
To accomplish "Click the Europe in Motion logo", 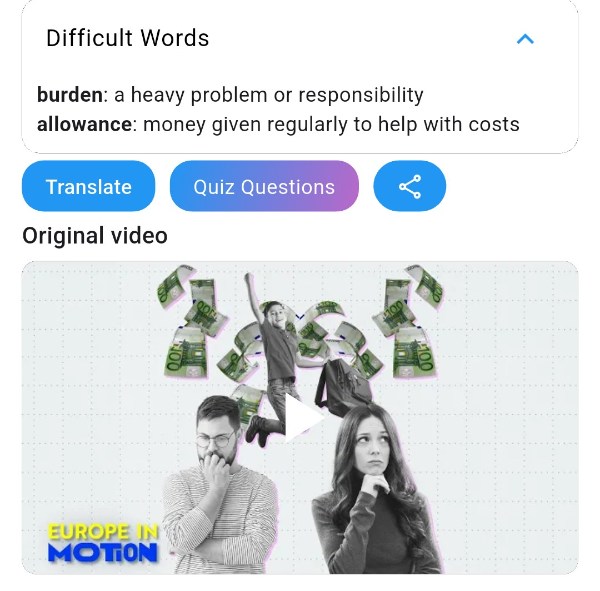I will pyautogui.click(x=103, y=543).
